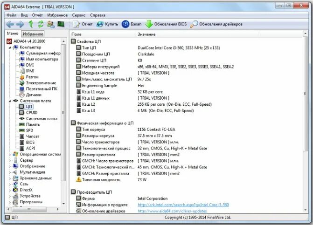
Task: Open the green monitor diagnostics icon
Action: coord(61,24)
